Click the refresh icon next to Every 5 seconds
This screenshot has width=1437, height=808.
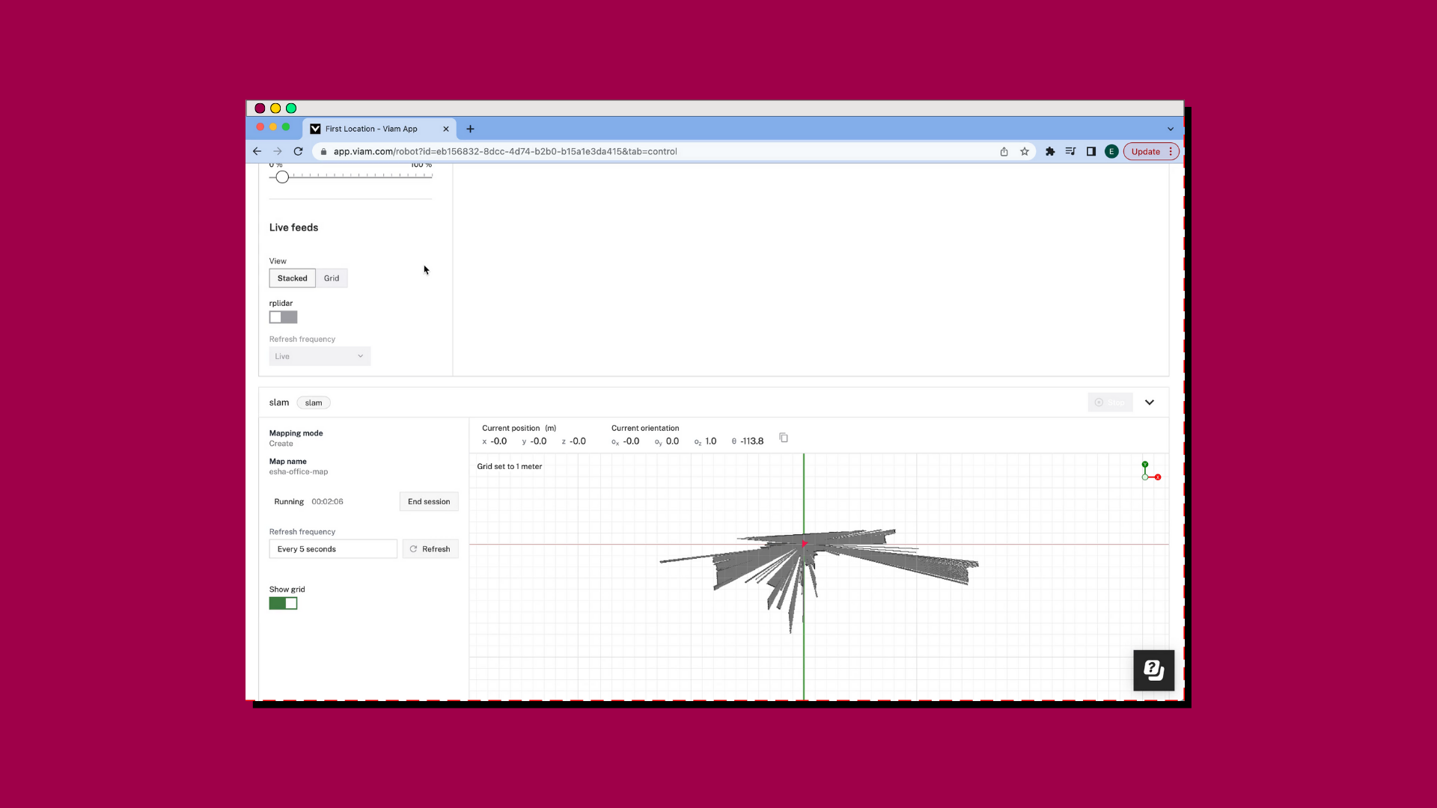414,548
